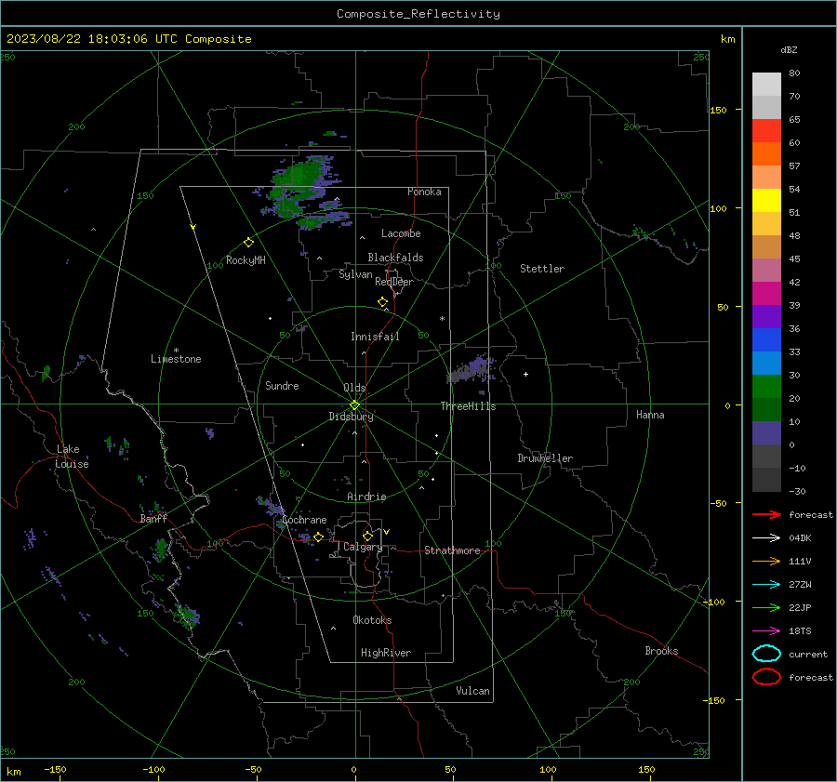Click the RedDeer city label

(394, 282)
